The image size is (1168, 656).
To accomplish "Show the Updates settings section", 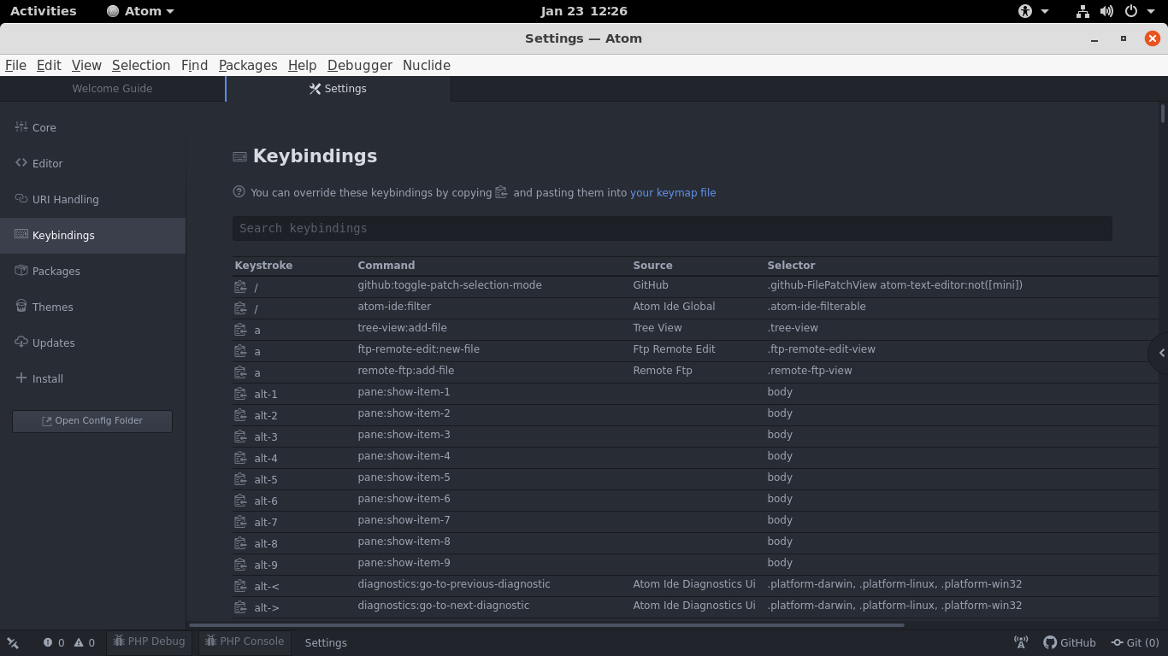I will [x=92, y=343].
